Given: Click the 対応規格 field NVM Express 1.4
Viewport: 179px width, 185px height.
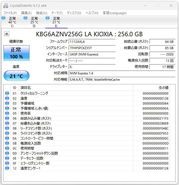Looking at the screenshot, I should tap(122, 73).
